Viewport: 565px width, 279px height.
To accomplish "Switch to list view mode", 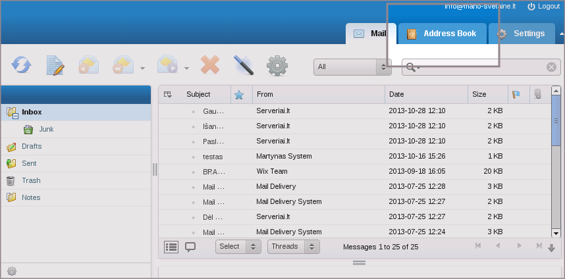I will [171, 247].
